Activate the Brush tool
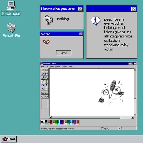The image size is (143, 143). click(47, 81)
